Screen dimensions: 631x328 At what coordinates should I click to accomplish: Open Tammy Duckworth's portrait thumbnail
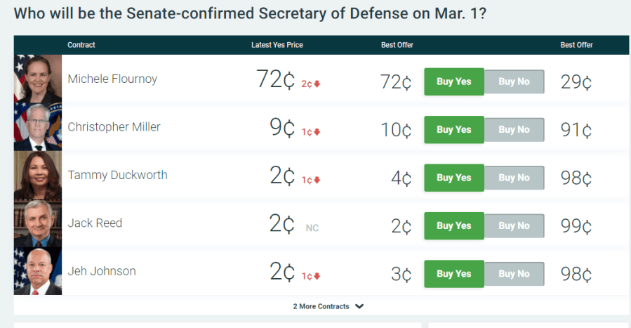coord(38,175)
